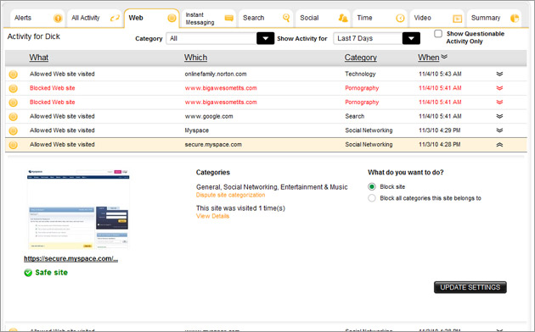Sort by the Category column header

point(361,58)
